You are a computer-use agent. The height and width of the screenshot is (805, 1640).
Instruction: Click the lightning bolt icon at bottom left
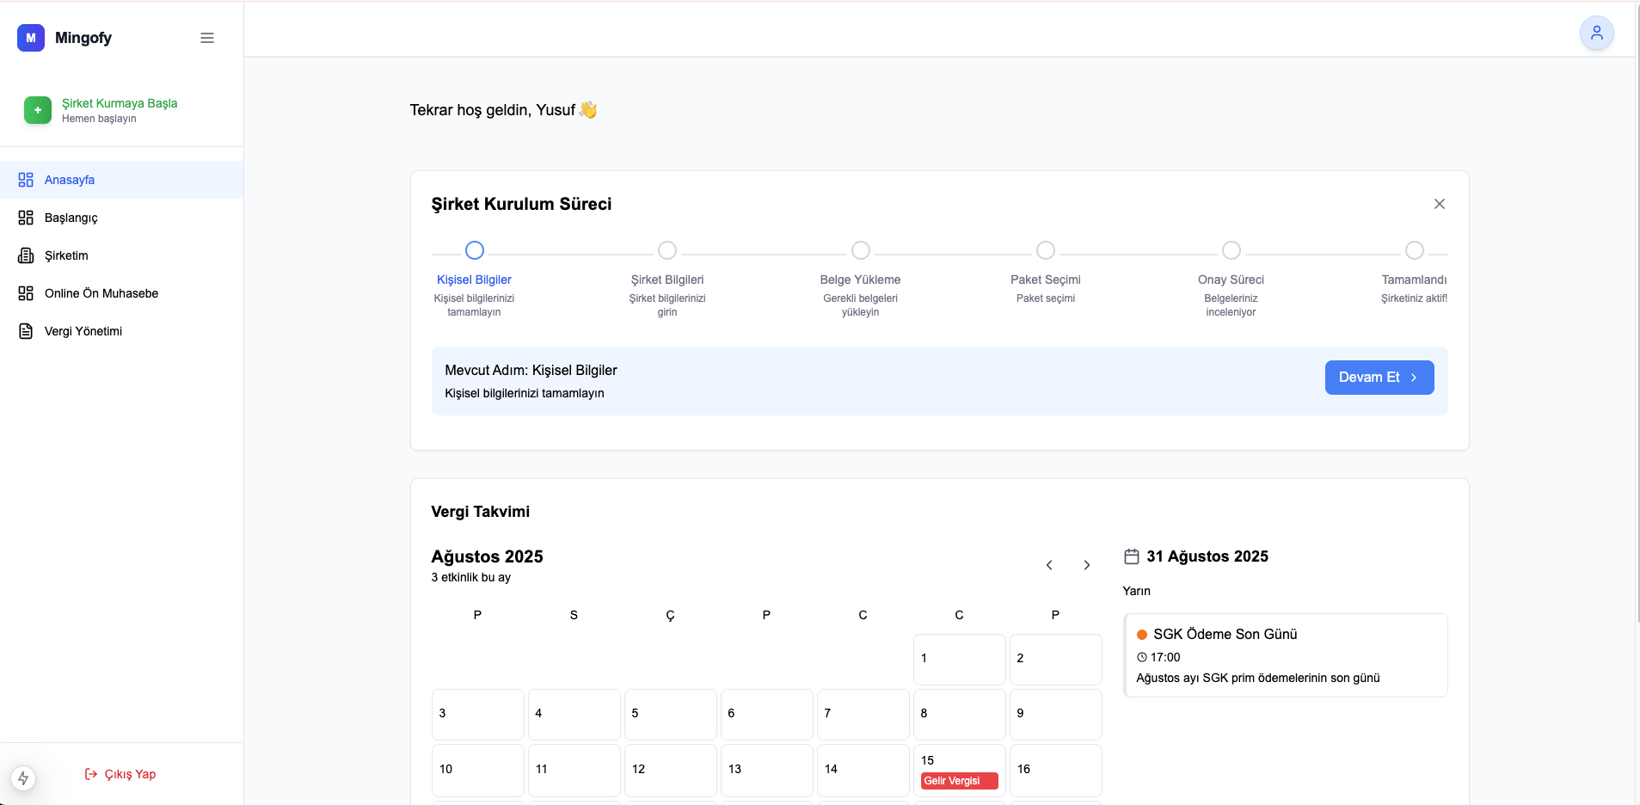pos(23,778)
